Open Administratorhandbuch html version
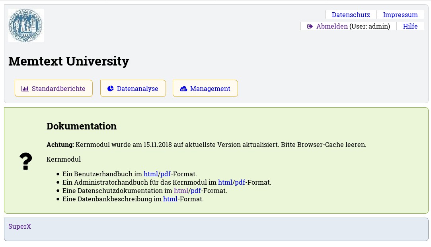Viewport: 431px width, 247px height. coord(225,182)
